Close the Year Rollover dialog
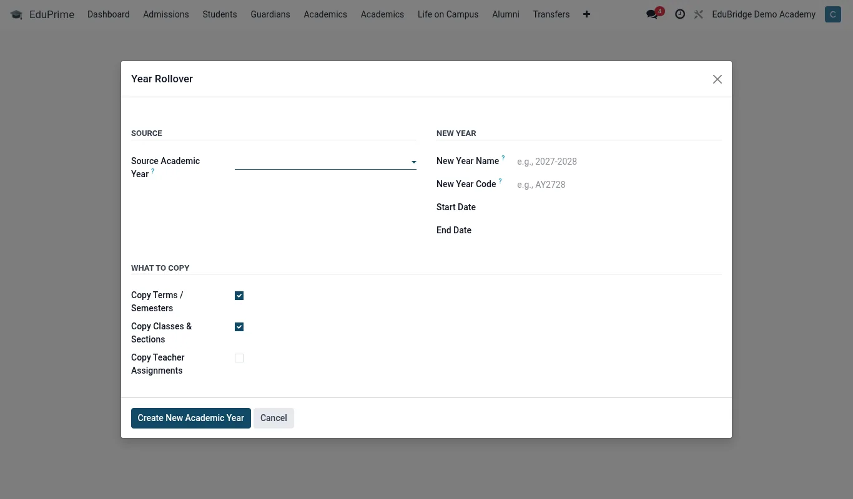Image resolution: width=853 pixels, height=499 pixels. (717, 79)
